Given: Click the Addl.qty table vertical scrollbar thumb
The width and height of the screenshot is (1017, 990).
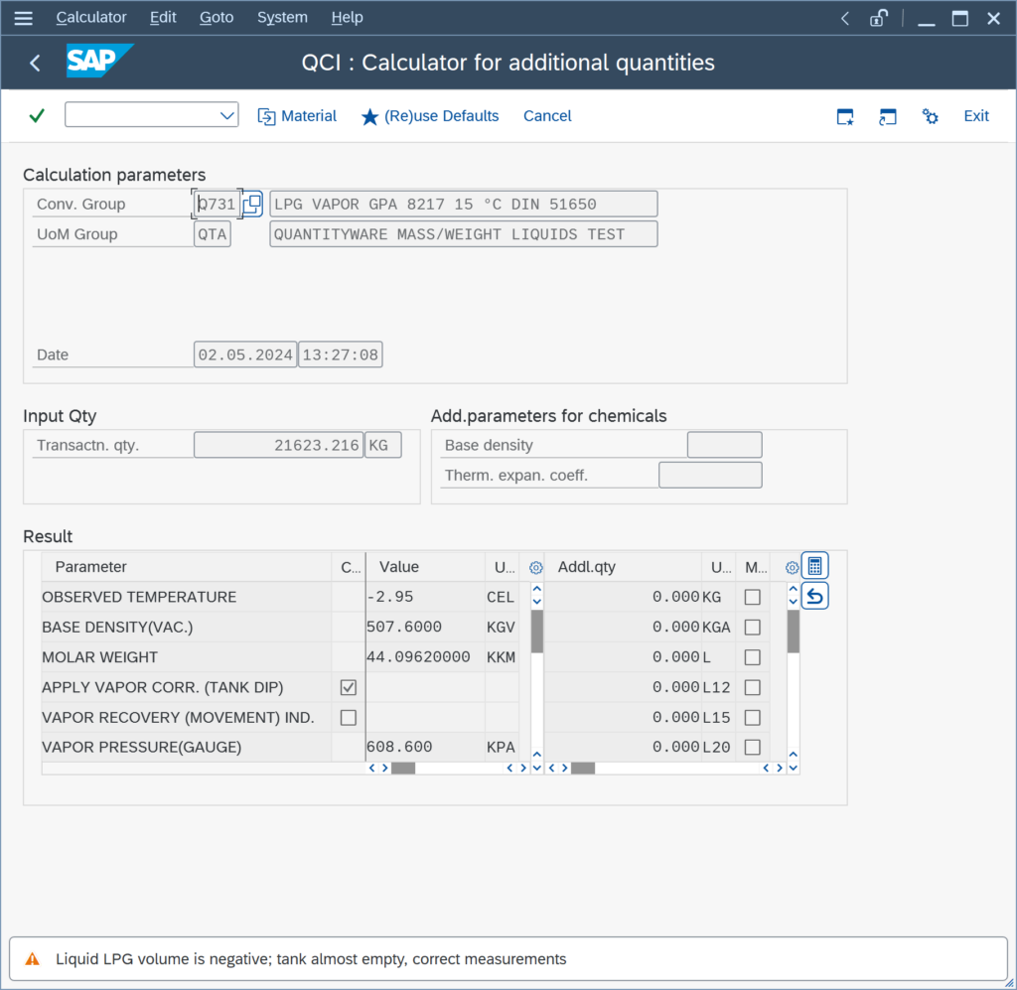Looking at the screenshot, I should click(794, 631).
